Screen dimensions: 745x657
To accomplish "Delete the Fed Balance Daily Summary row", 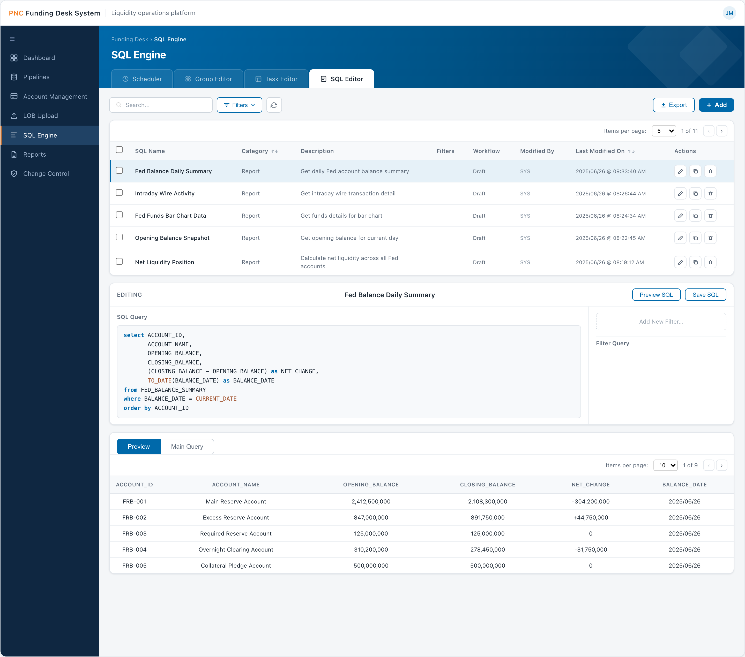I will click(710, 171).
